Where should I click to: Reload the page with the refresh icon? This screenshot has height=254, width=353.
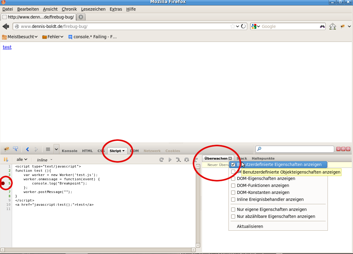point(243,26)
